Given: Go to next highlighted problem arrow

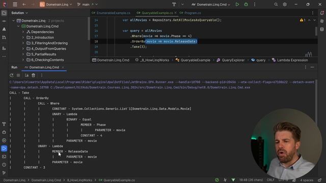Looking at the screenshot, I should (314, 20).
